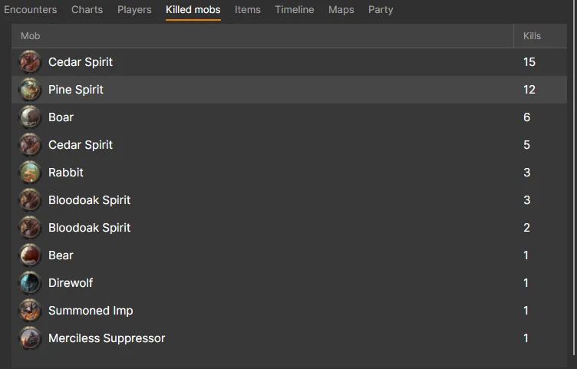Click the Merciless Suppressor mob icon
Screen dimensions: 577x369
(30, 338)
